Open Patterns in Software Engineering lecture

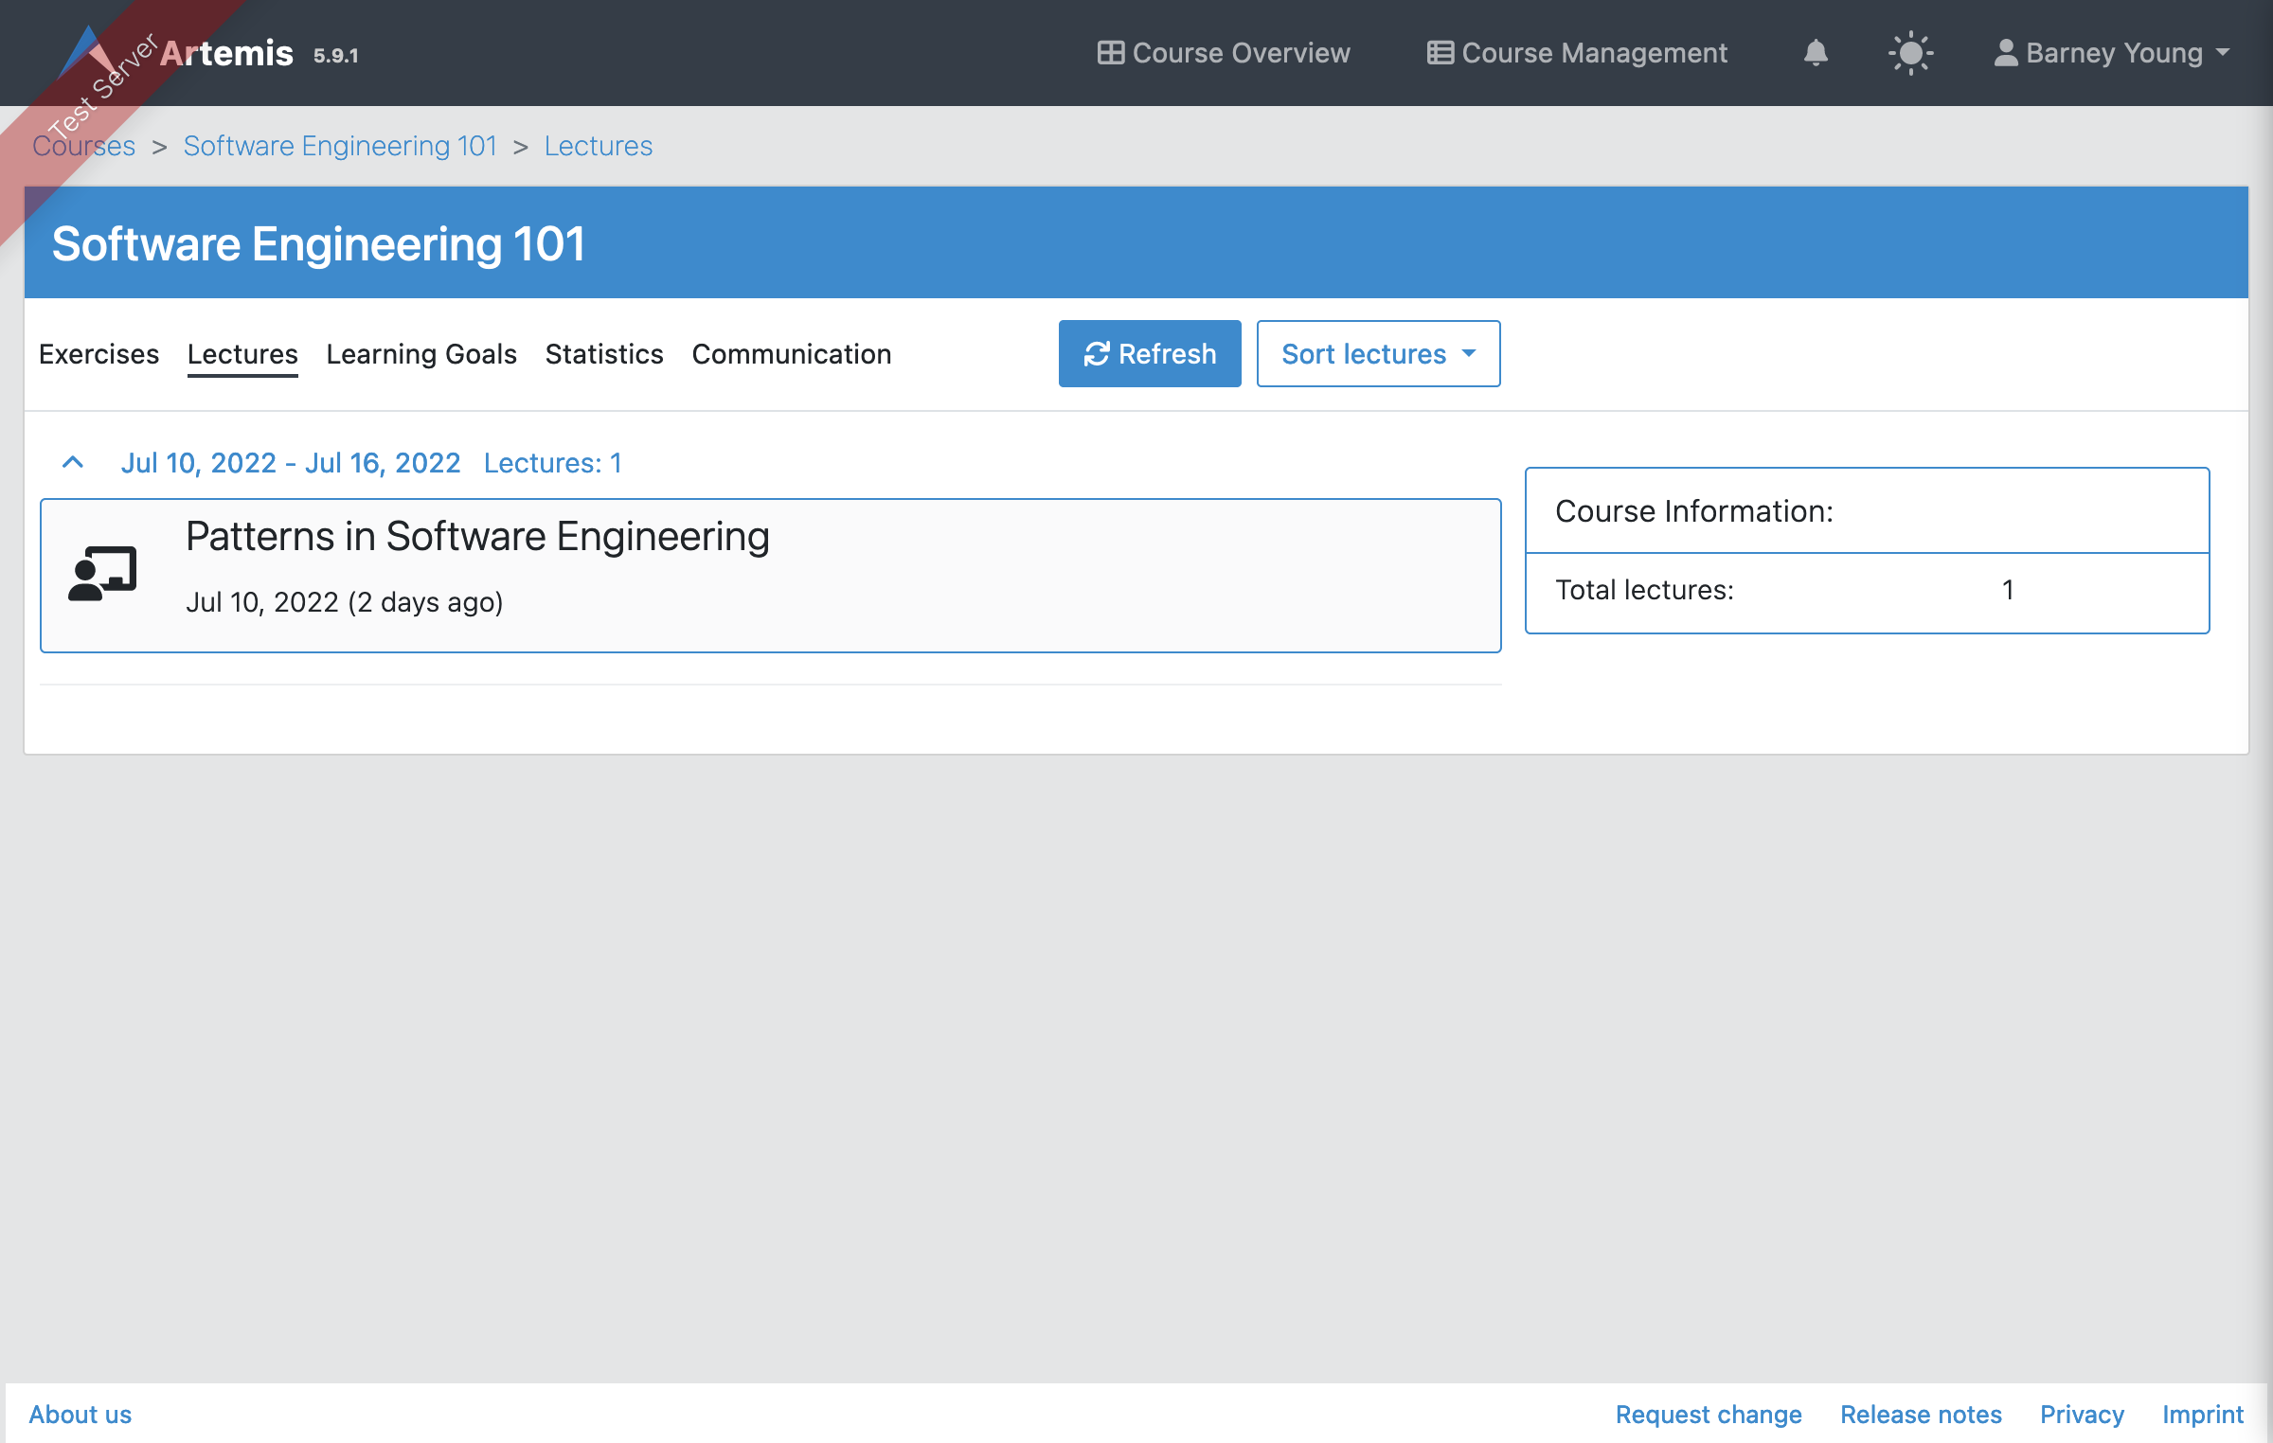pyautogui.click(x=477, y=536)
